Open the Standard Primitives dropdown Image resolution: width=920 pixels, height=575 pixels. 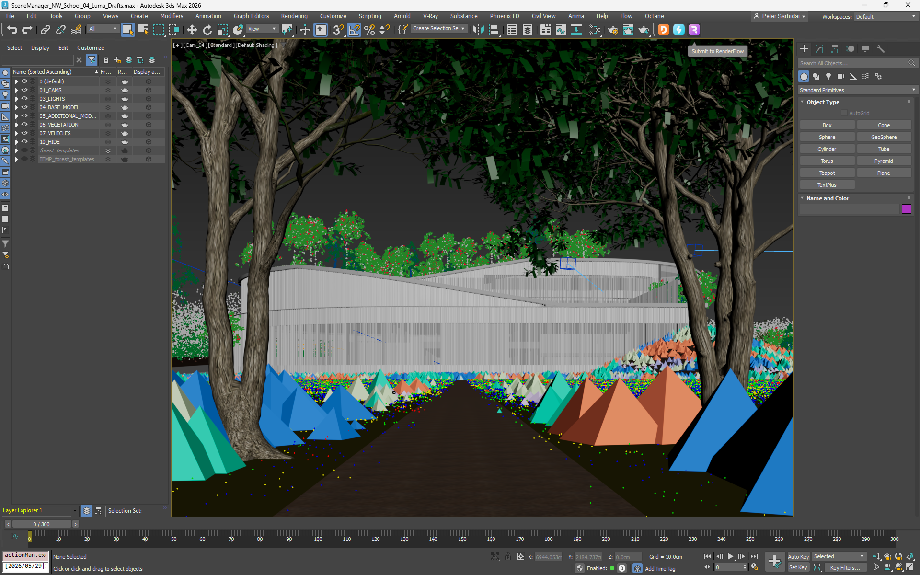[857, 90]
